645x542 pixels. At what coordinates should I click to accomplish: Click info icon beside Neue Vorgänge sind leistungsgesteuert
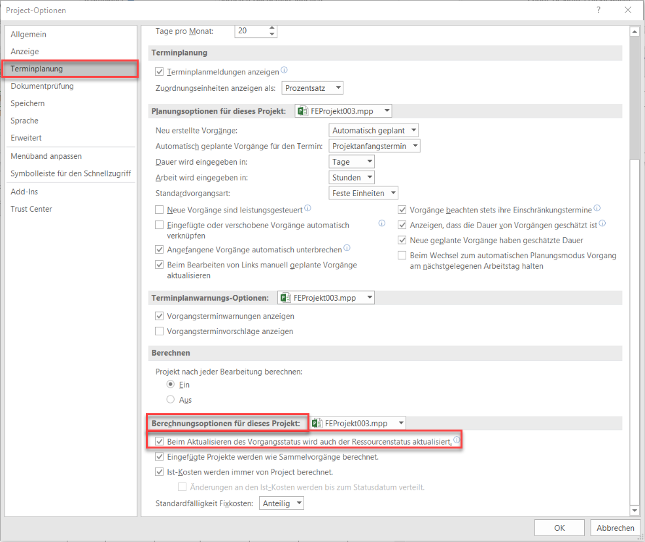307,209
